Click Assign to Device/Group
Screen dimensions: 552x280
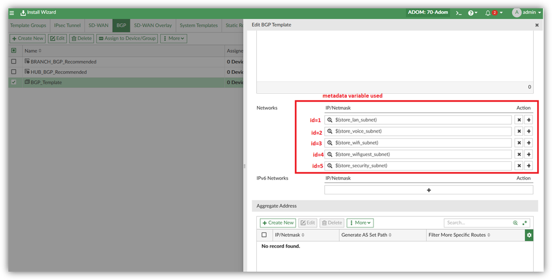pos(127,38)
